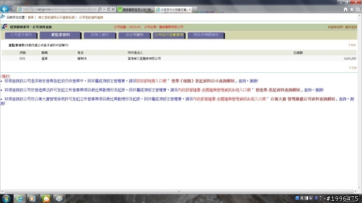Click the Stop loading X icon
This screenshot has height=203, width=362.
pyautogui.click(x=113, y=9)
